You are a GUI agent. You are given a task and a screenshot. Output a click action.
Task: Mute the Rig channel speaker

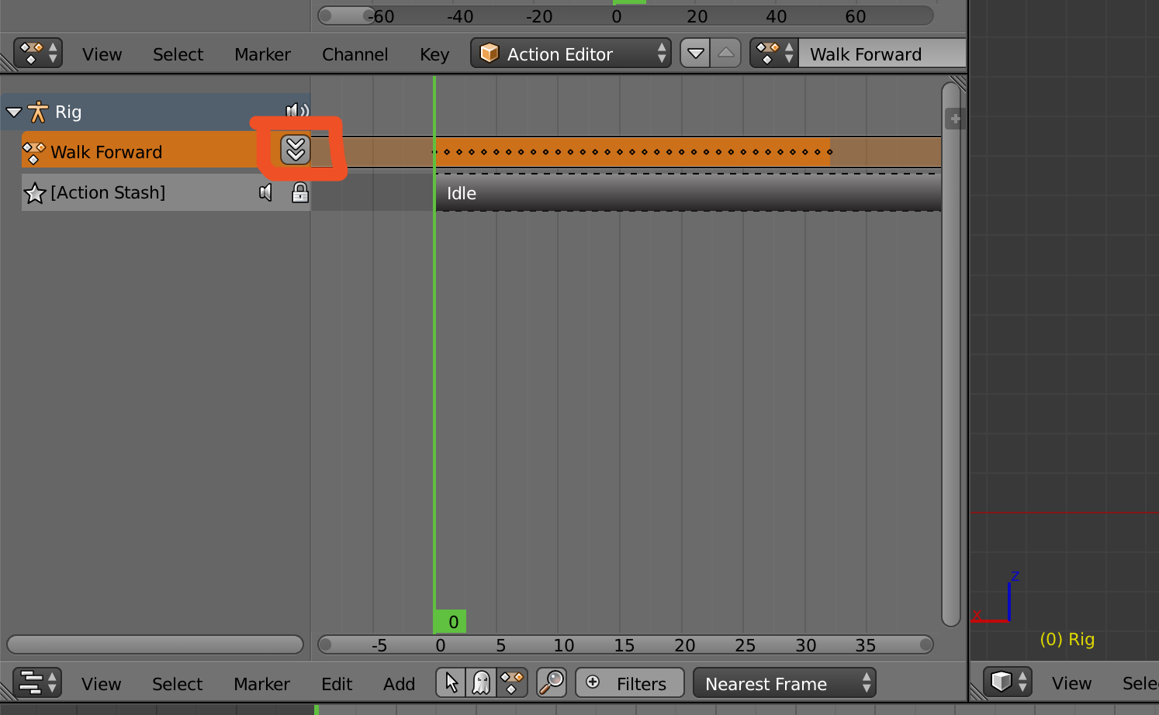[x=297, y=110]
